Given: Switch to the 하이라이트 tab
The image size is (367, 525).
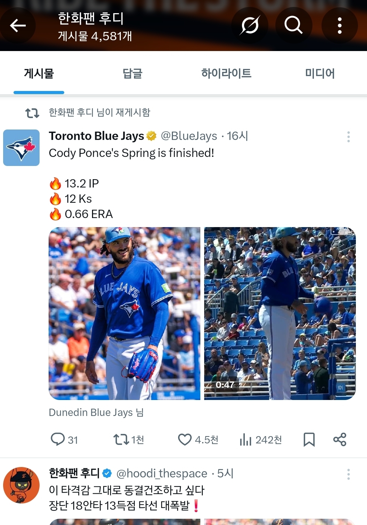Looking at the screenshot, I should pos(226,74).
